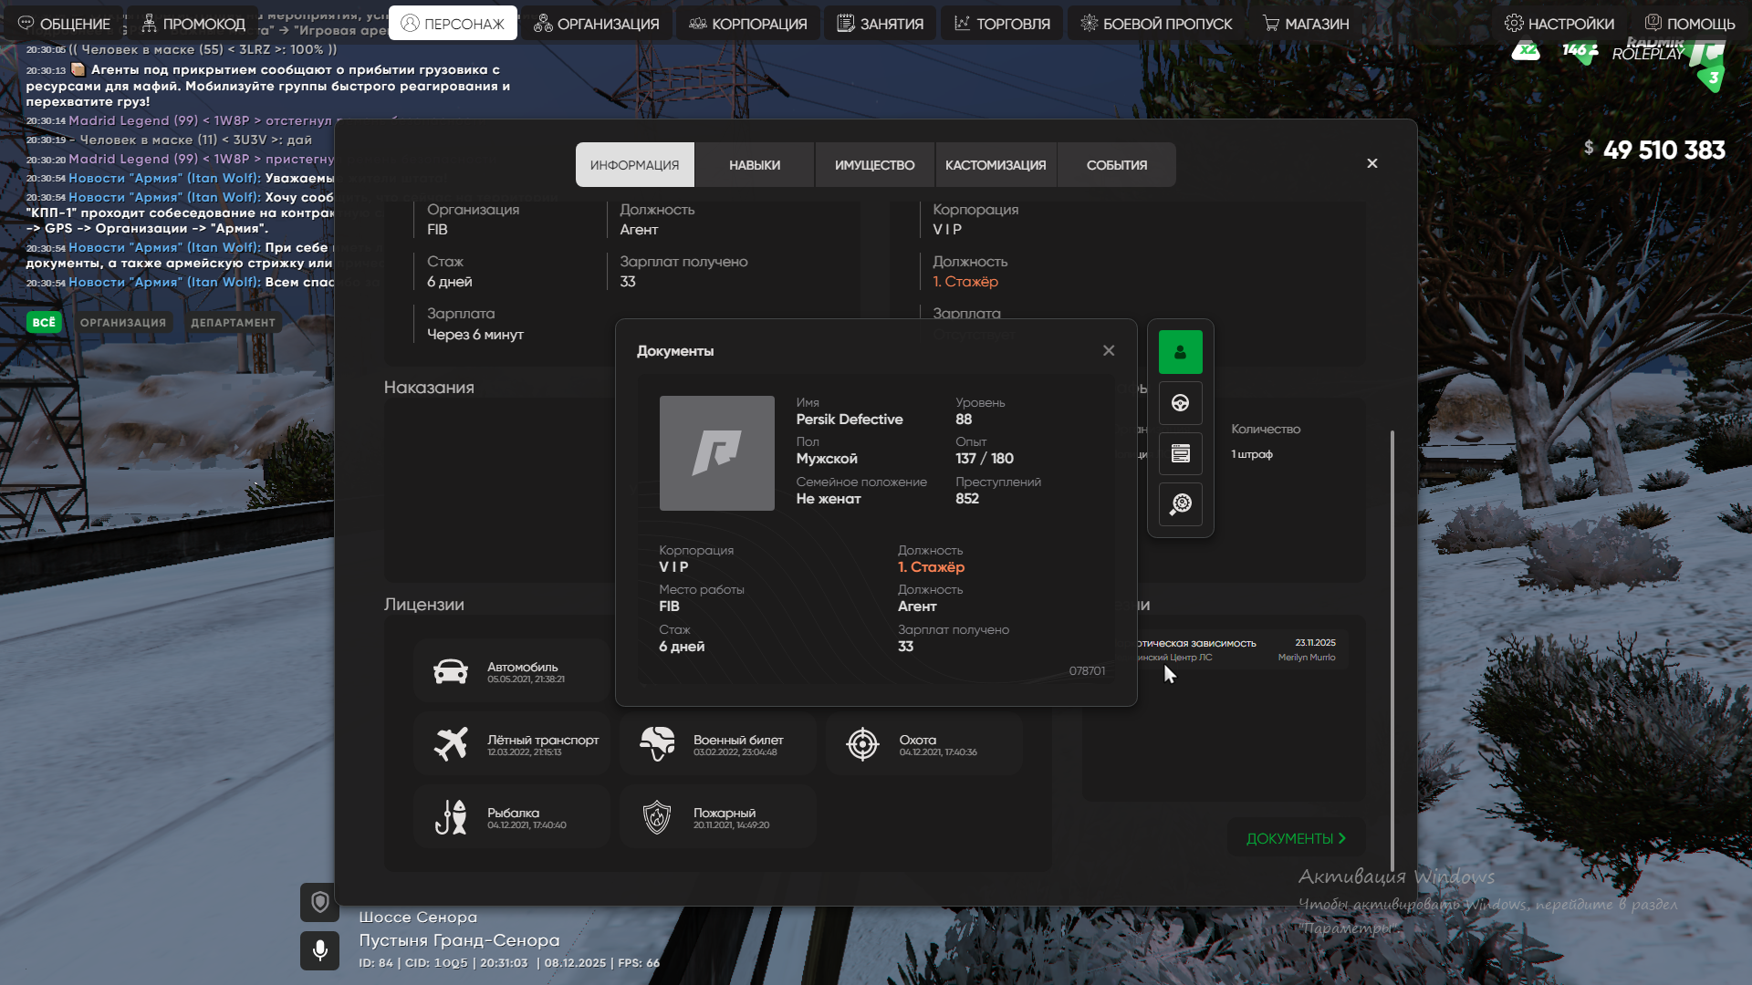The height and width of the screenshot is (985, 1752).
Task: Select the ВСЁ chat filter
Action: pos(44,322)
